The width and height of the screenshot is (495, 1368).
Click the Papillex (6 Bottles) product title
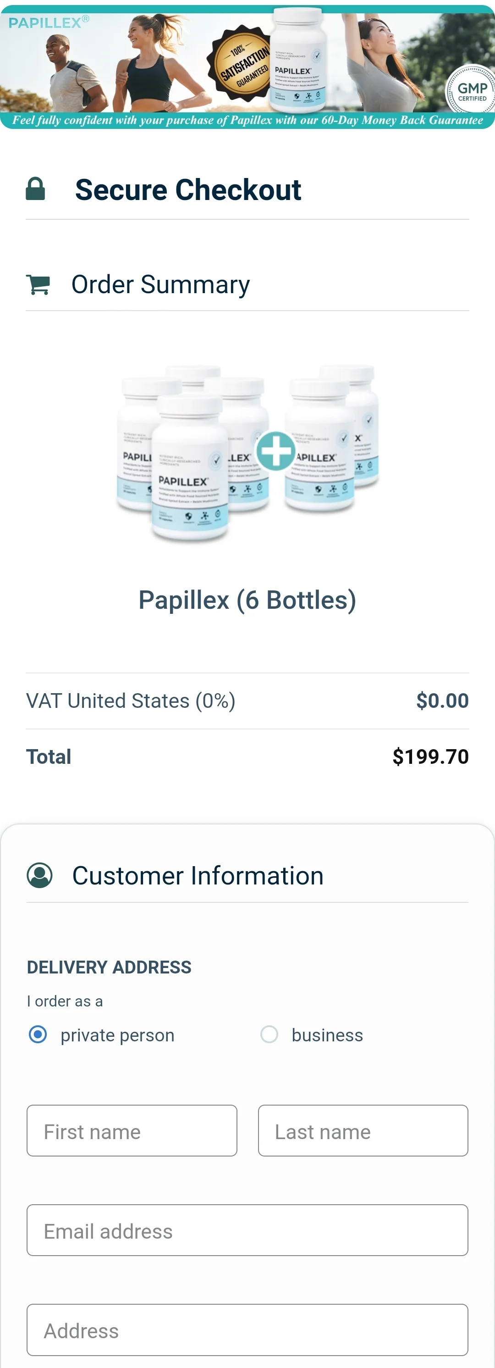pos(247,600)
